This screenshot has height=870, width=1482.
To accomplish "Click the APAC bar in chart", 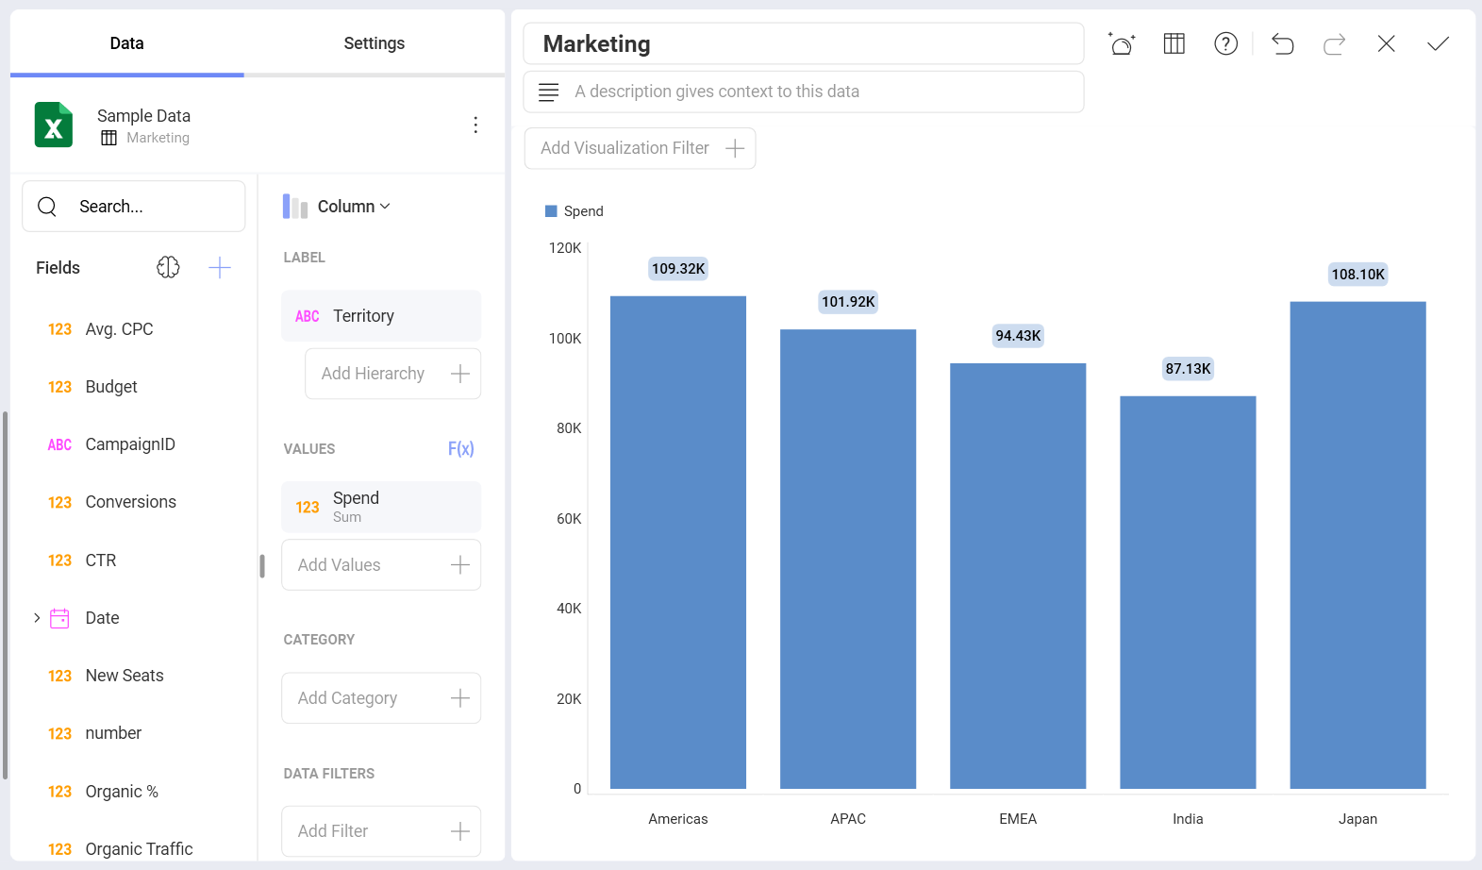I will [x=848, y=559].
